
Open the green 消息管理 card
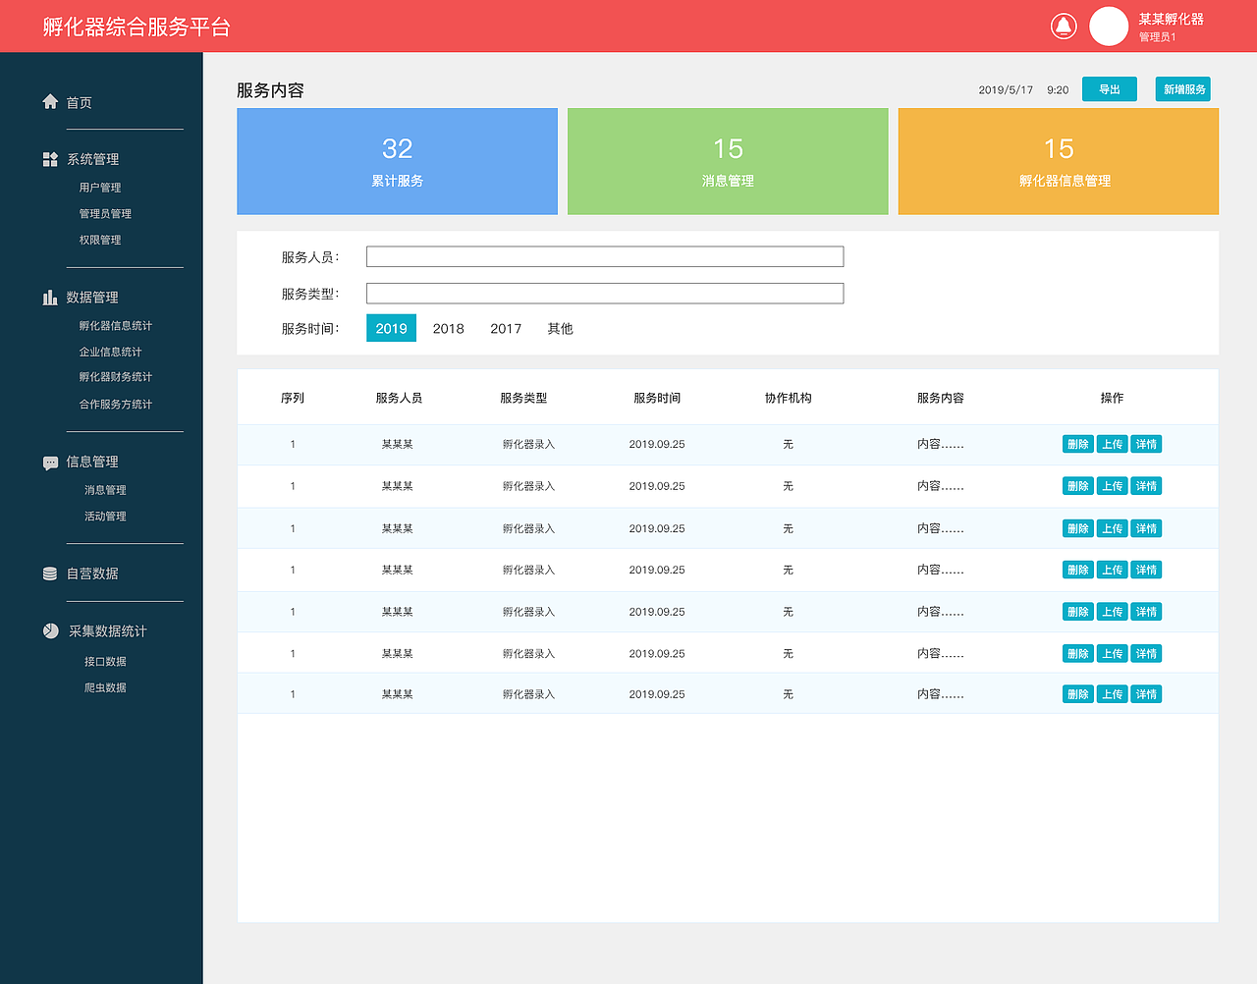[x=728, y=161]
